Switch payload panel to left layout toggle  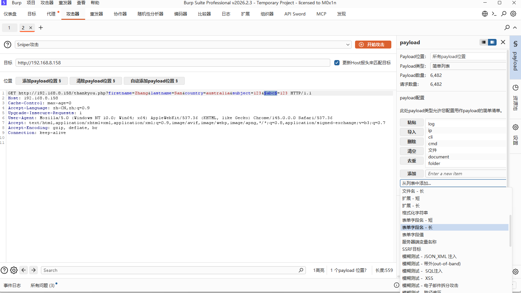(484, 42)
